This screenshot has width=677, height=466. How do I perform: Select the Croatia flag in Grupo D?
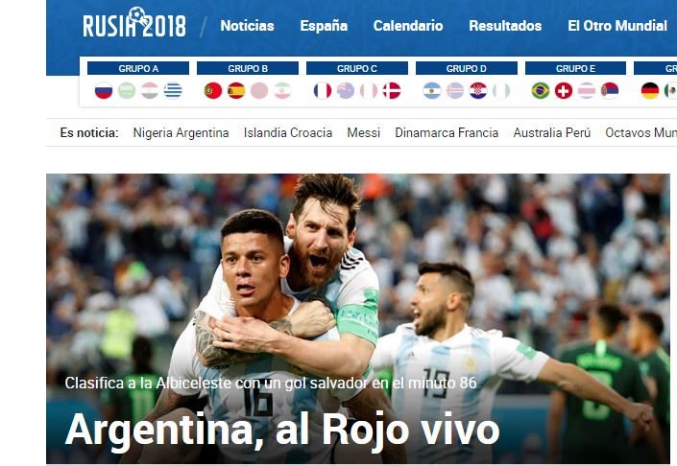point(478,90)
